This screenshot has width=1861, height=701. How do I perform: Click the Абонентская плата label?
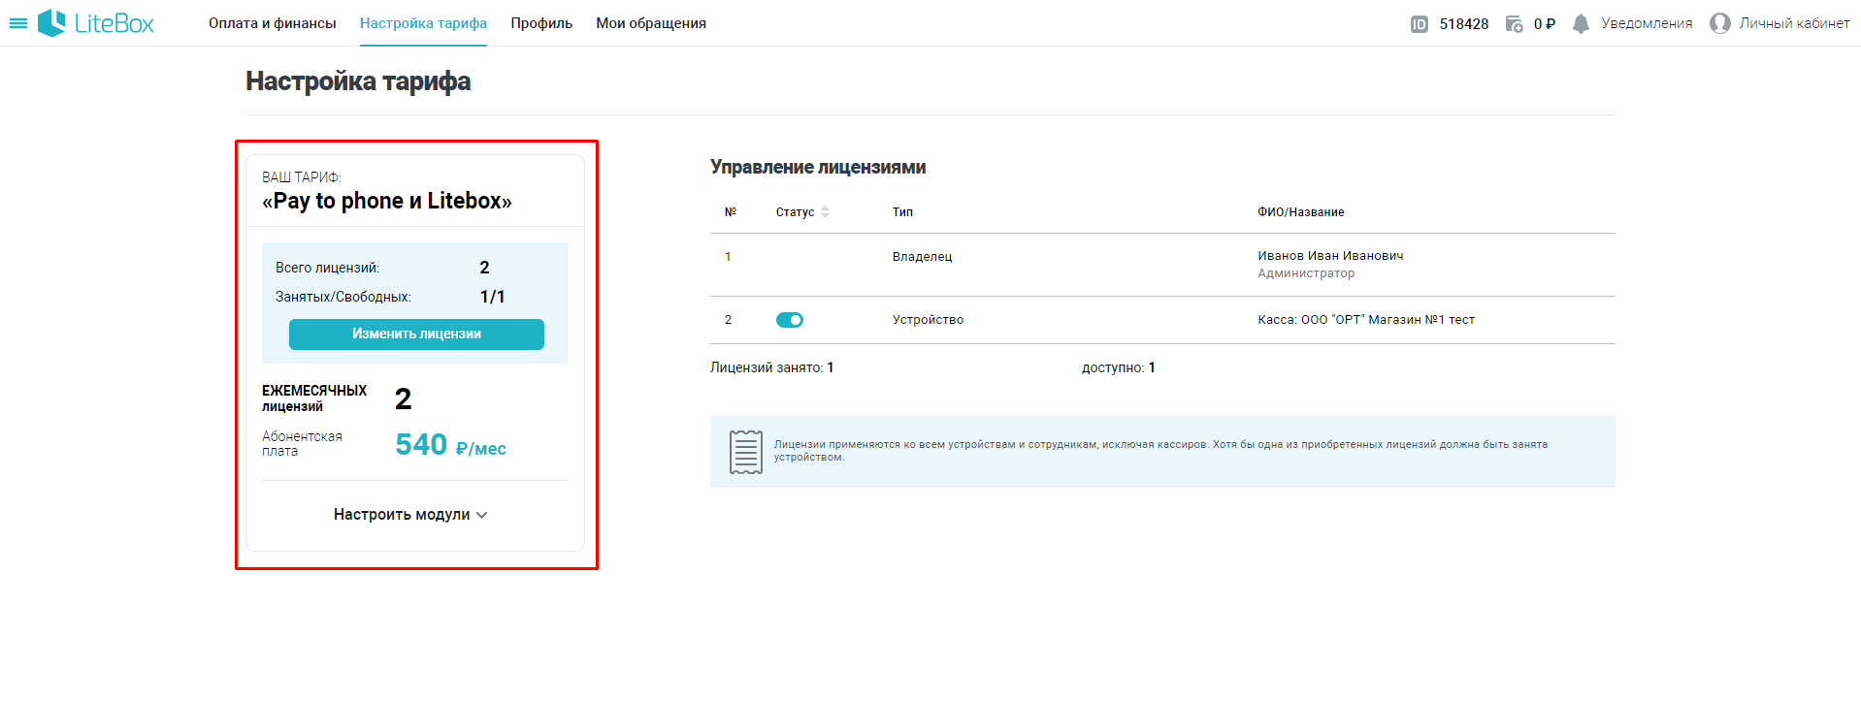pyautogui.click(x=302, y=444)
